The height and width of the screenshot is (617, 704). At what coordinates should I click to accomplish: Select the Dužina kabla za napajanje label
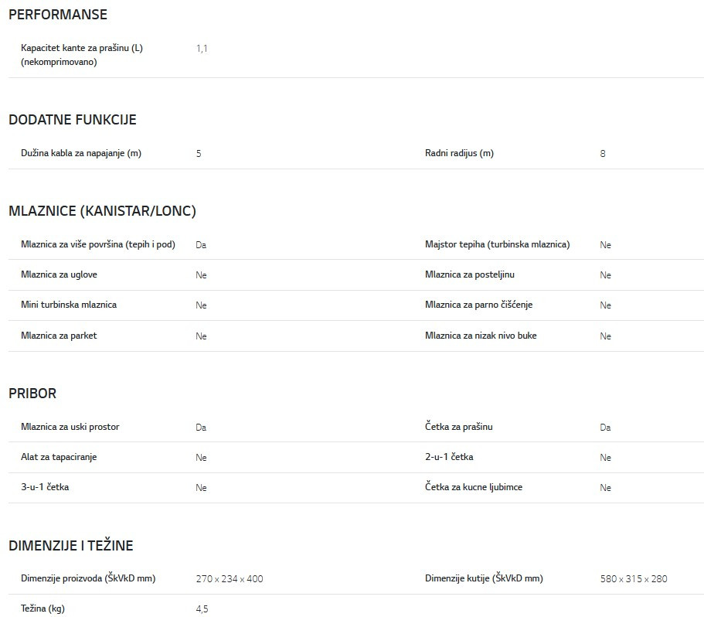[x=81, y=153]
